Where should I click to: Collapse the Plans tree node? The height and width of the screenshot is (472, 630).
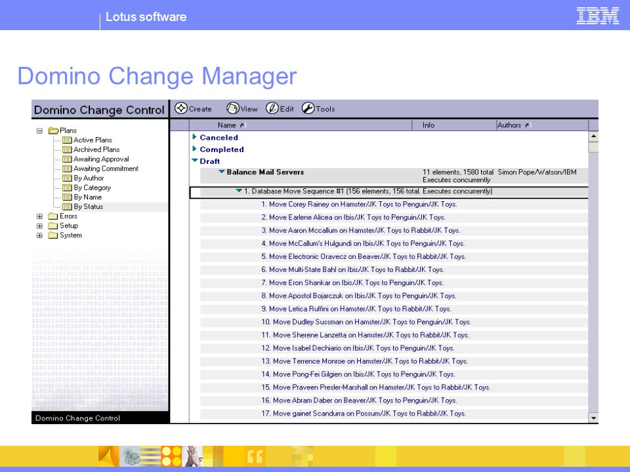pyautogui.click(x=39, y=130)
